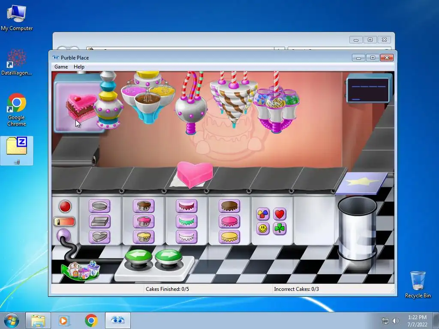The height and width of the screenshot is (329, 439).
Task: Click the network tray icon
Action: tap(385, 321)
